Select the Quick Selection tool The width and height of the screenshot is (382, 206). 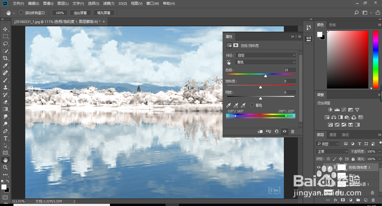click(5, 51)
